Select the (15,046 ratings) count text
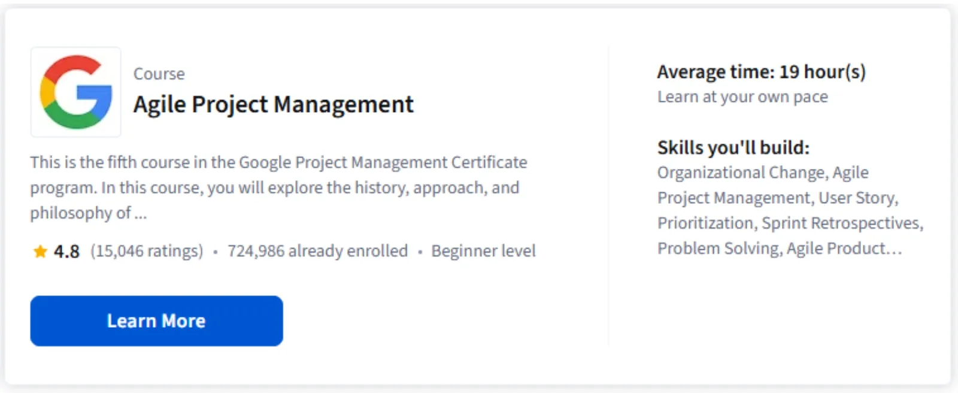This screenshot has height=393, width=958. click(x=147, y=251)
